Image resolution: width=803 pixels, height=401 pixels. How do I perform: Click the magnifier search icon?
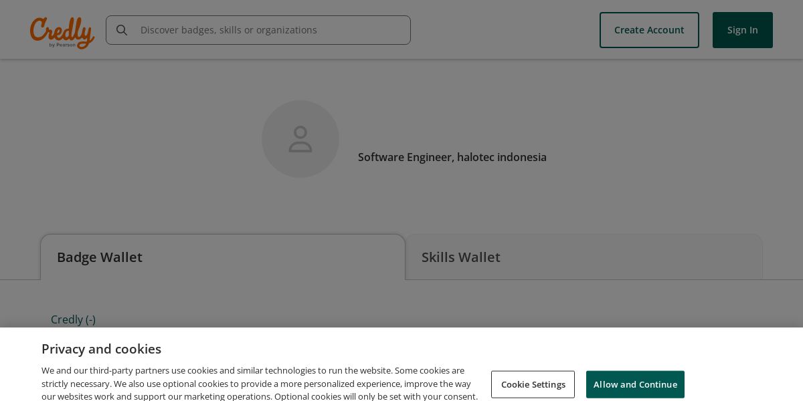tap(122, 30)
